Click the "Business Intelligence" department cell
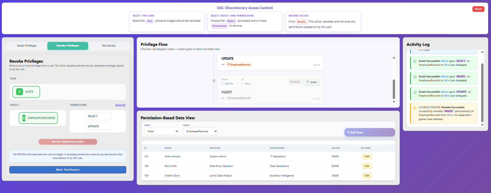Image resolution: width=491 pixels, height=193 pixels. pyautogui.click(x=282, y=176)
